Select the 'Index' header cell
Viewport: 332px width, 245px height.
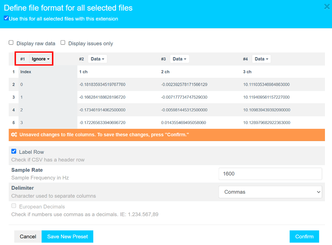pyautogui.click(x=26, y=72)
